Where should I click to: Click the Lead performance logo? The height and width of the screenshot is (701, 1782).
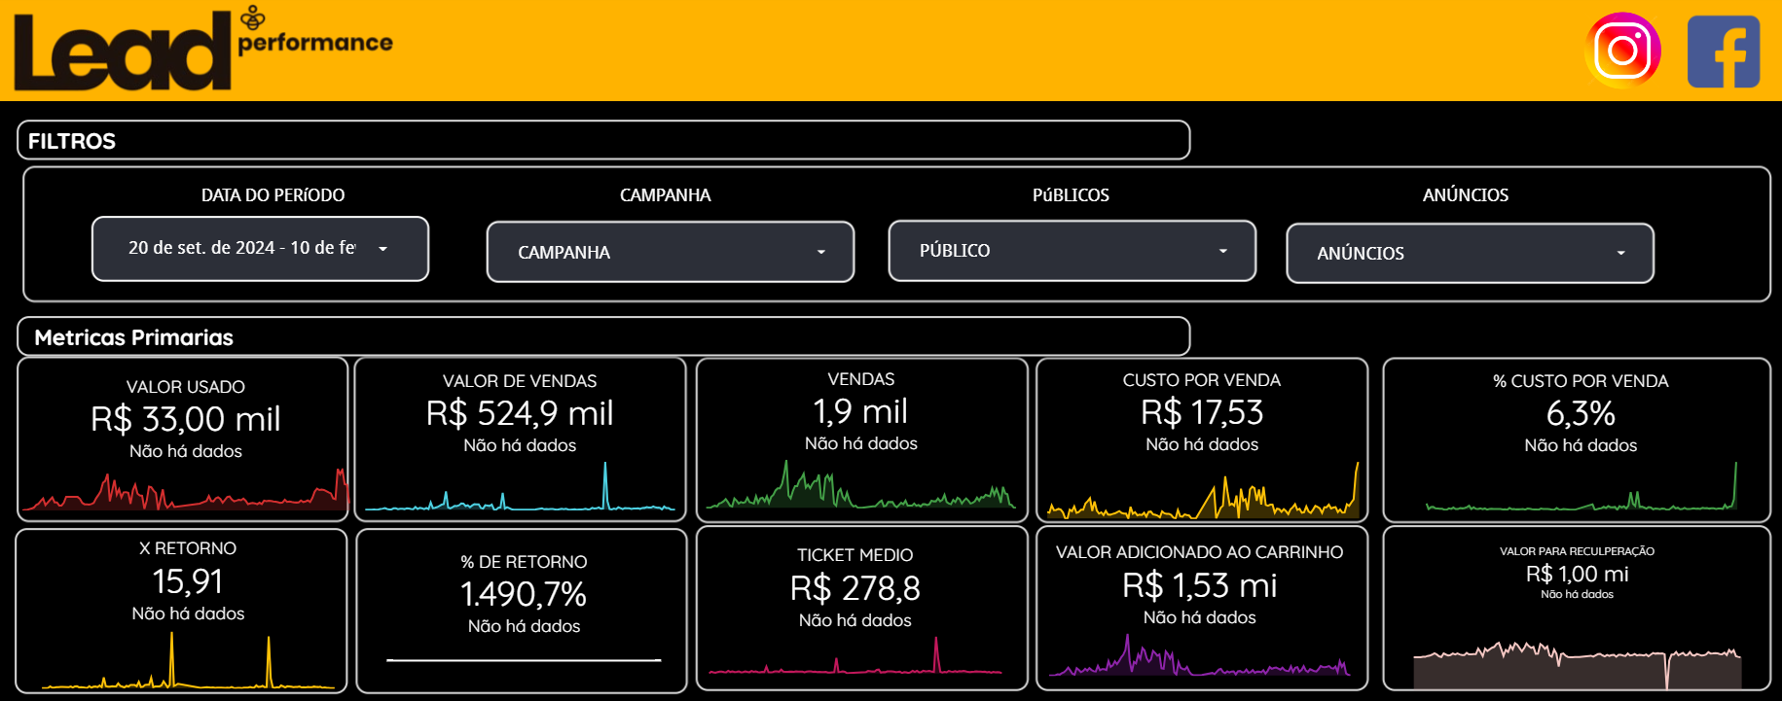coord(202,51)
